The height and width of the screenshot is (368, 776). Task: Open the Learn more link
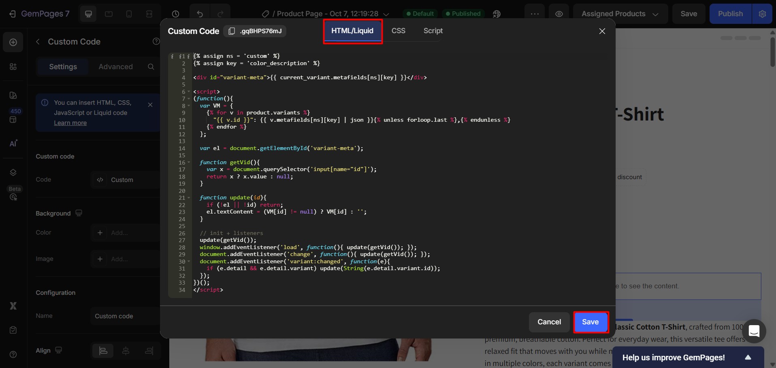tap(70, 123)
